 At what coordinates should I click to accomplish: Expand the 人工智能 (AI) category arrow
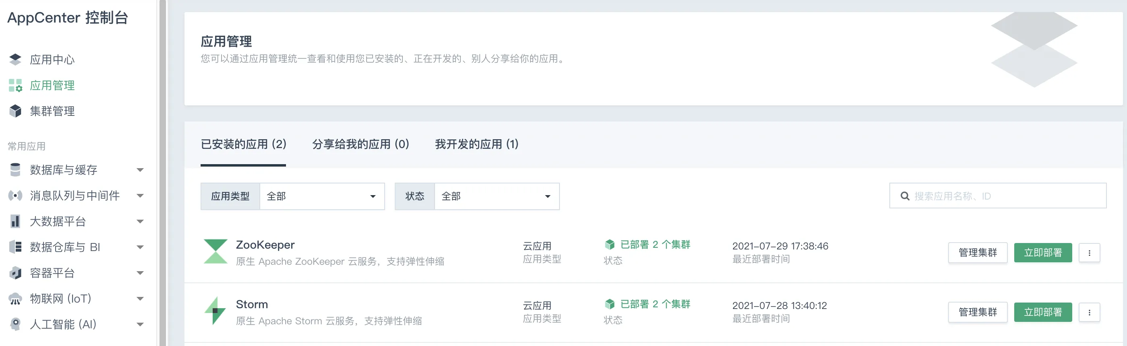pyautogui.click(x=140, y=324)
